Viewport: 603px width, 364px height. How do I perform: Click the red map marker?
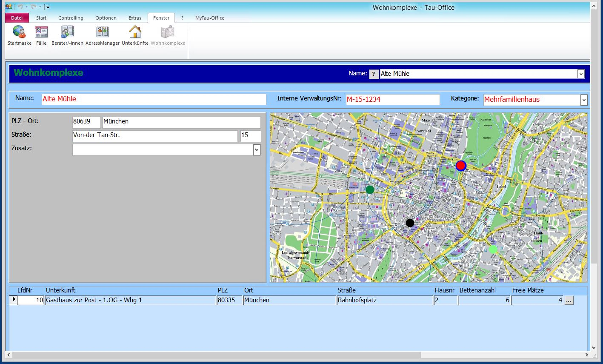[461, 166]
